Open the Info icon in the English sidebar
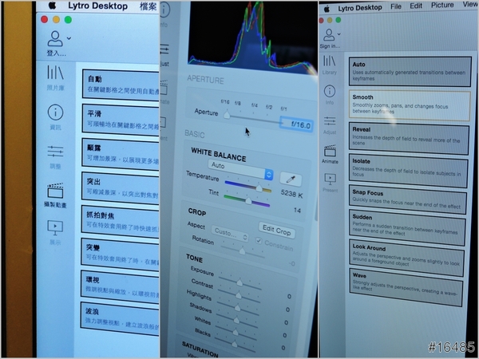The image size is (479, 359). point(329,91)
